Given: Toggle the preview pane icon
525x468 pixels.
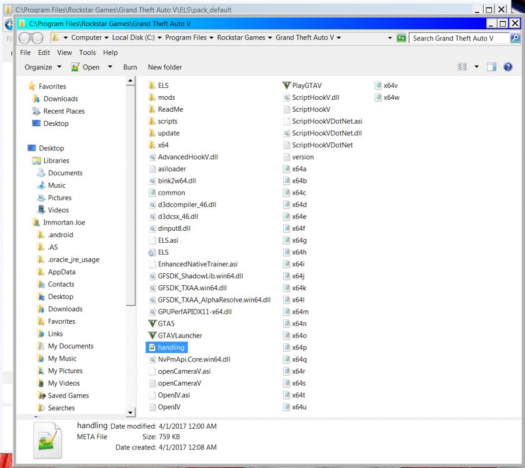Looking at the screenshot, I should click(x=491, y=67).
